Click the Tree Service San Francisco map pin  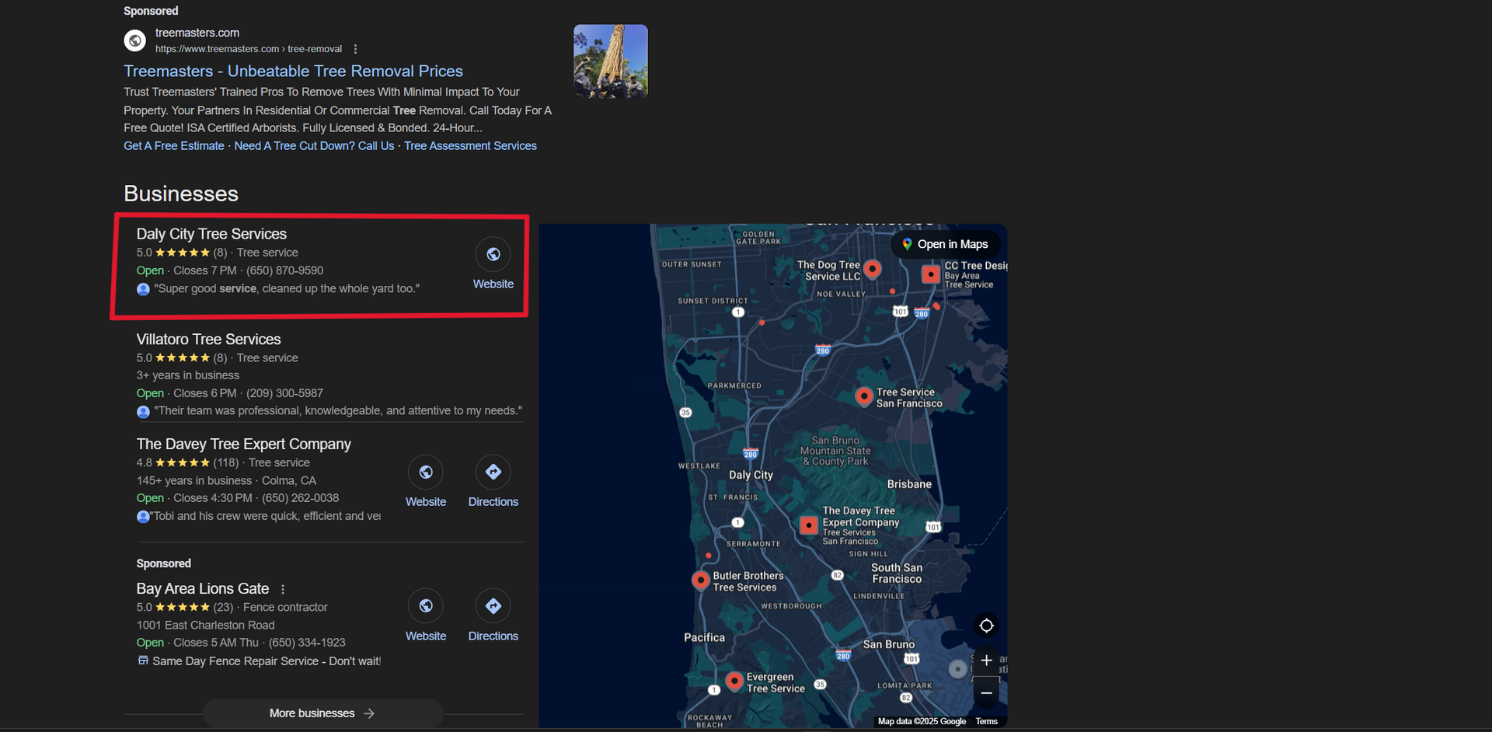coord(863,396)
